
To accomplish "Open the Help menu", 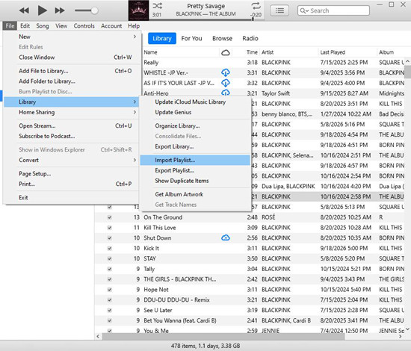I will (x=134, y=25).
